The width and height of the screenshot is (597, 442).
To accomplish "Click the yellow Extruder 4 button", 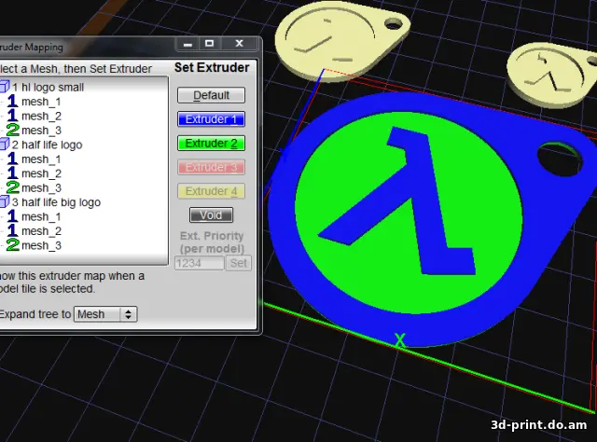I will click(x=211, y=191).
